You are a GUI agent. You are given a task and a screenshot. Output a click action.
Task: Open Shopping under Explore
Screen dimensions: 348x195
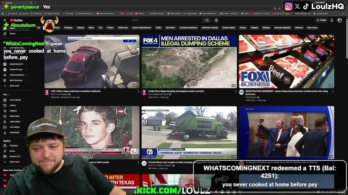(14, 146)
